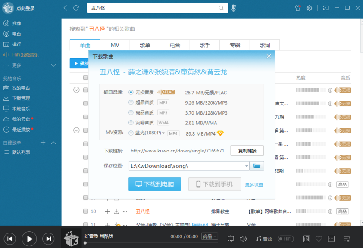Image resolution: width=363 pixels, height=248 pixels.
Task: Switch to mini mode icon
Action: (326, 8)
